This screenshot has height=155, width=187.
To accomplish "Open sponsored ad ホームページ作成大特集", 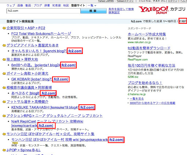I will pos(147,34).
